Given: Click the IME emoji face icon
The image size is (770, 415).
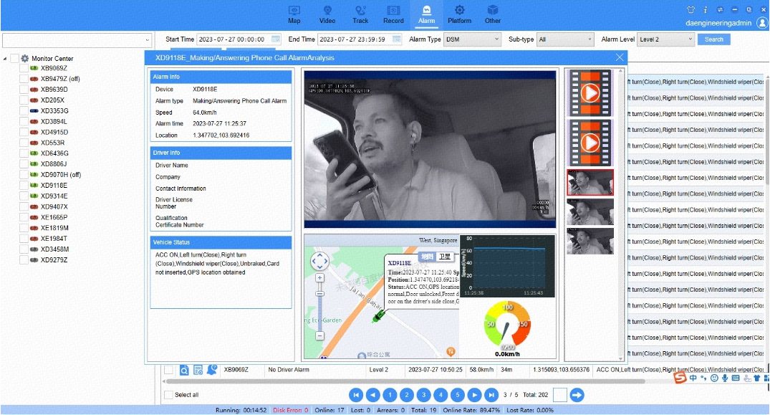Looking at the screenshot, I should click(x=714, y=378).
